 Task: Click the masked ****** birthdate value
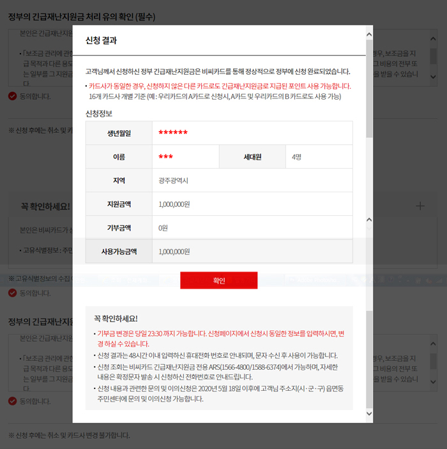[x=173, y=133]
